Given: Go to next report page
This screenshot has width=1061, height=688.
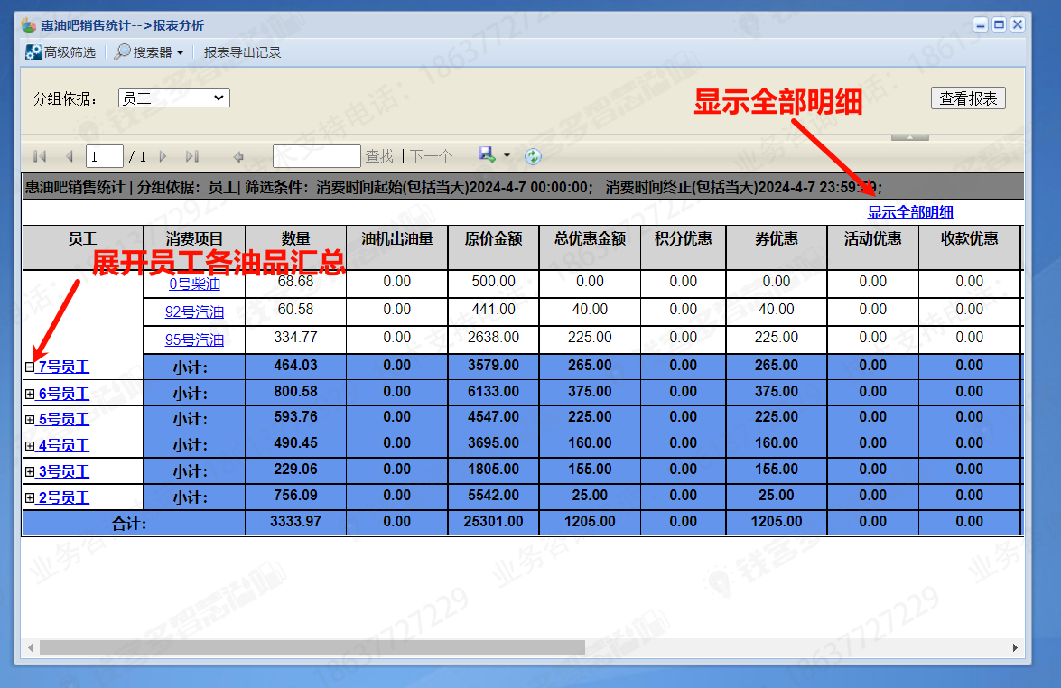Looking at the screenshot, I should coord(163,157).
